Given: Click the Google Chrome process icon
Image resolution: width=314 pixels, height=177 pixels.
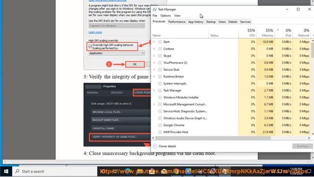Looking at the screenshot, I should pos(160,125).
